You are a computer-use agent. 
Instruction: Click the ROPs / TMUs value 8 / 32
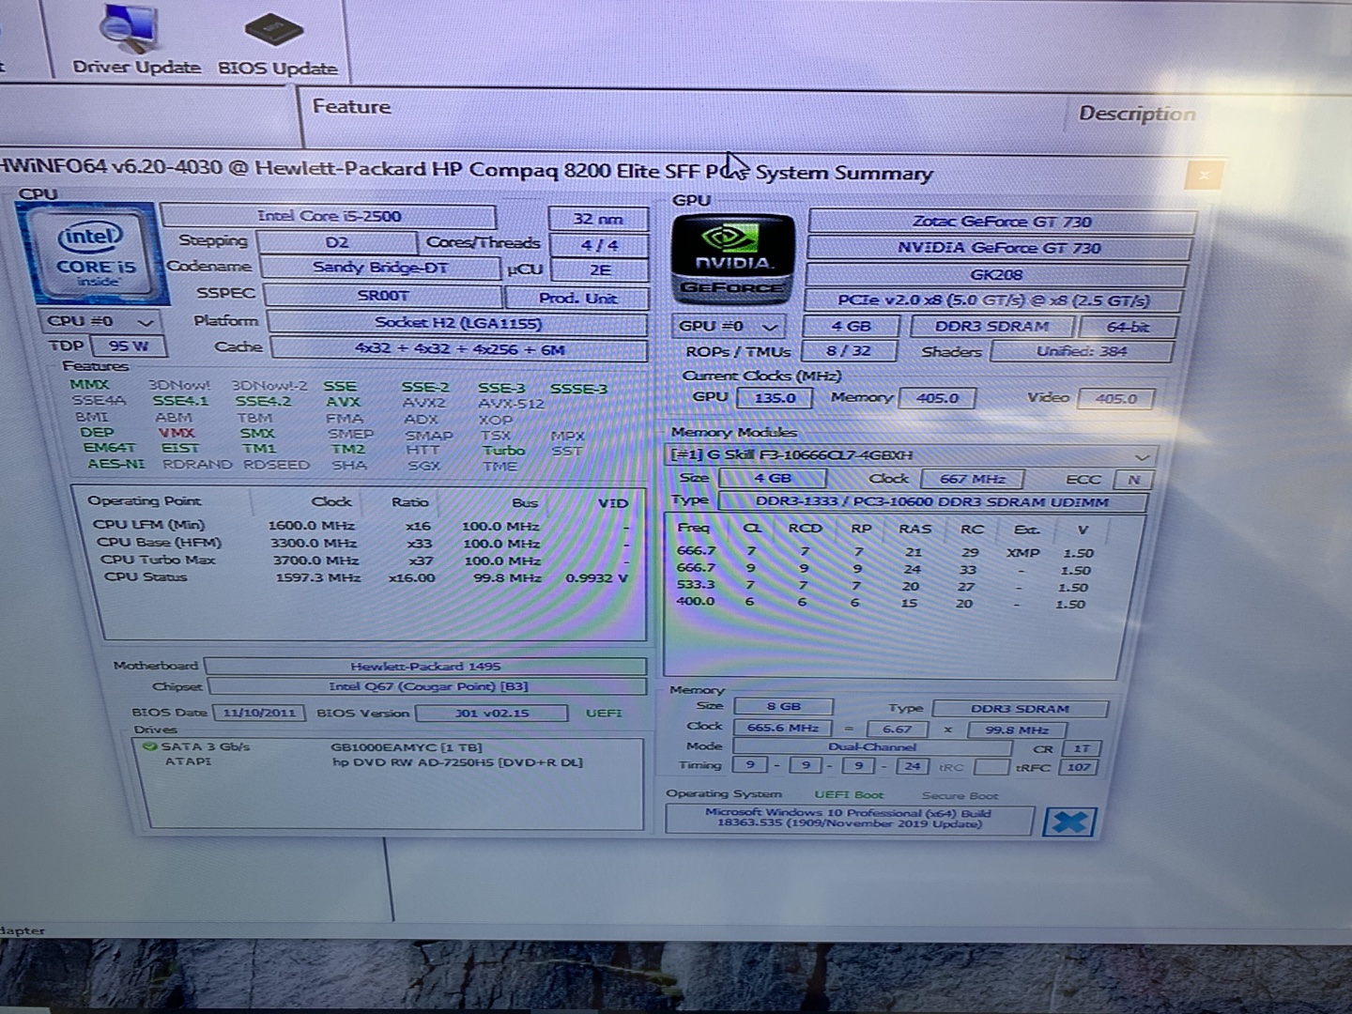[848, 351]
